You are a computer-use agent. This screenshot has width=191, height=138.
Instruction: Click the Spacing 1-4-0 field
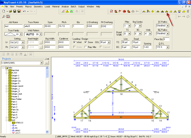coord(147,47)
